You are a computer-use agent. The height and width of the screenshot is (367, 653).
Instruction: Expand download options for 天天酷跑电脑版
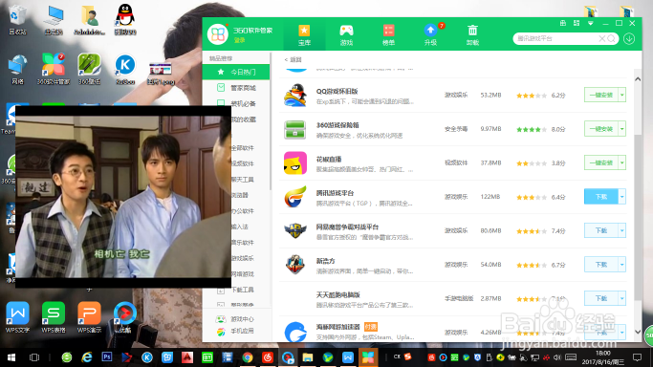[622, 298]
